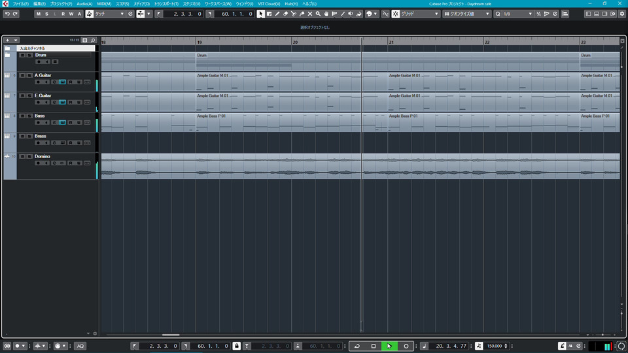Open the プロジェクト(P) menu
628x353 pixels.
(x=61, y=4)
